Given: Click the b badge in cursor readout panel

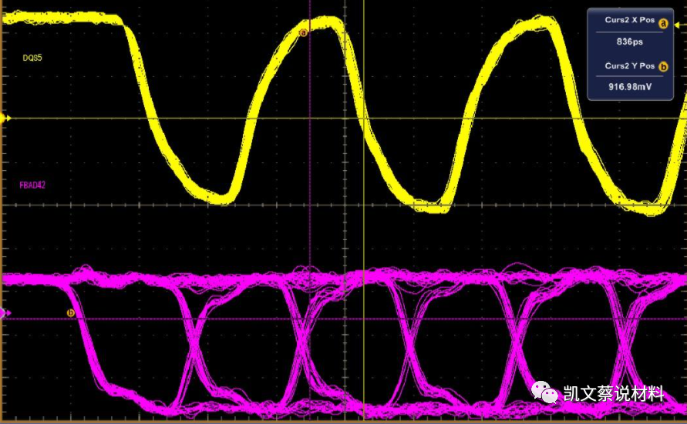Looking at the screenshot, I should [x=663, y=67].
